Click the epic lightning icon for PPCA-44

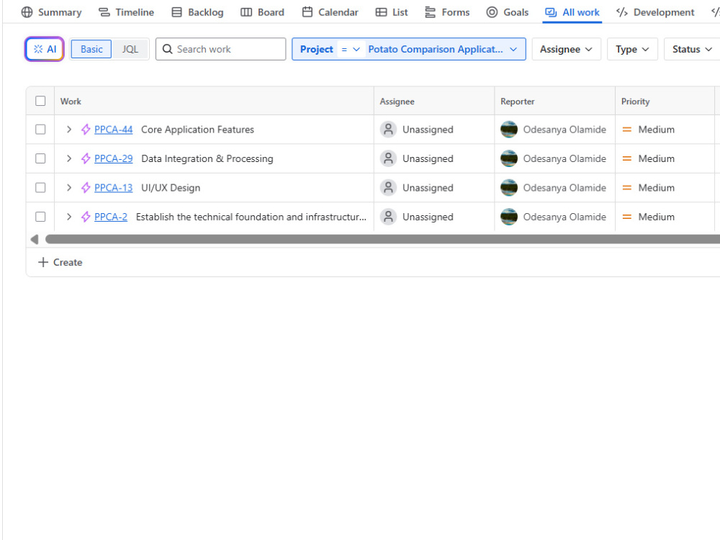tap(86, 130)
